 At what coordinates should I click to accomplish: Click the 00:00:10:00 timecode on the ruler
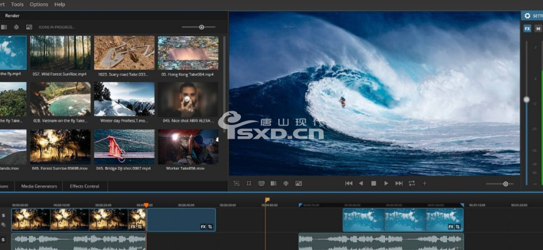click(x=62, y=205)
